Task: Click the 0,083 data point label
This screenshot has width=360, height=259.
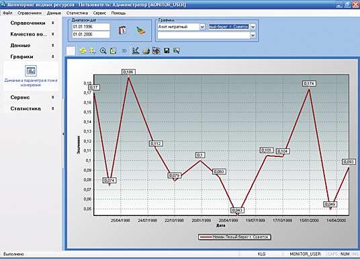Action: click(219, 172)
